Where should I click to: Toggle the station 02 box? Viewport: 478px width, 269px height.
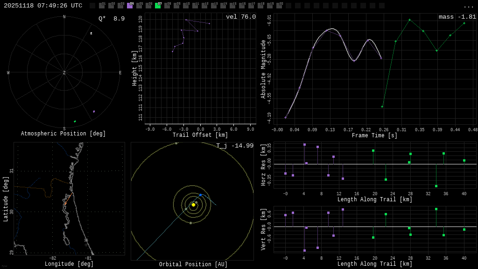[111, 6]
